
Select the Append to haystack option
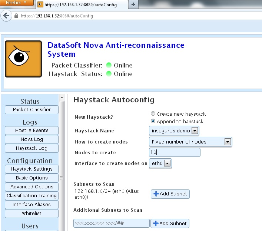point(153,121)
